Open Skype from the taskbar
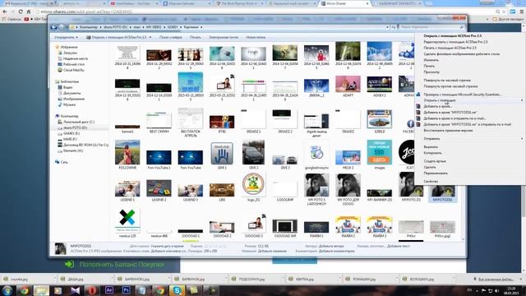Screen dimensions: 526x296 [177, 290]
